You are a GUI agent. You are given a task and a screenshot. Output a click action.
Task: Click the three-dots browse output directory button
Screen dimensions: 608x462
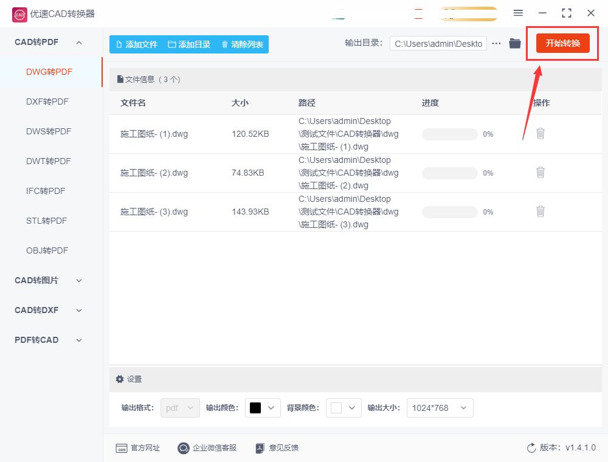click(x=496, y=43)
